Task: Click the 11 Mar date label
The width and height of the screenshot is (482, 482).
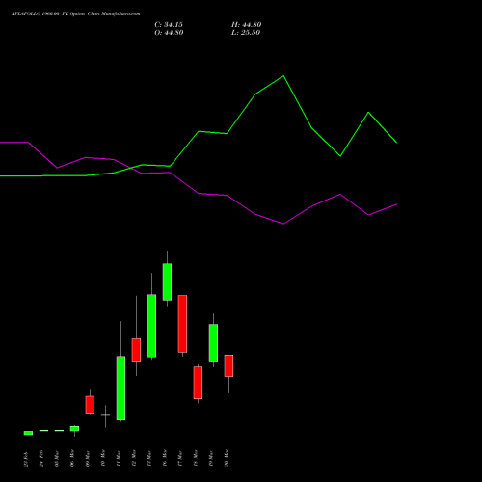Action: tap(119, 459)
